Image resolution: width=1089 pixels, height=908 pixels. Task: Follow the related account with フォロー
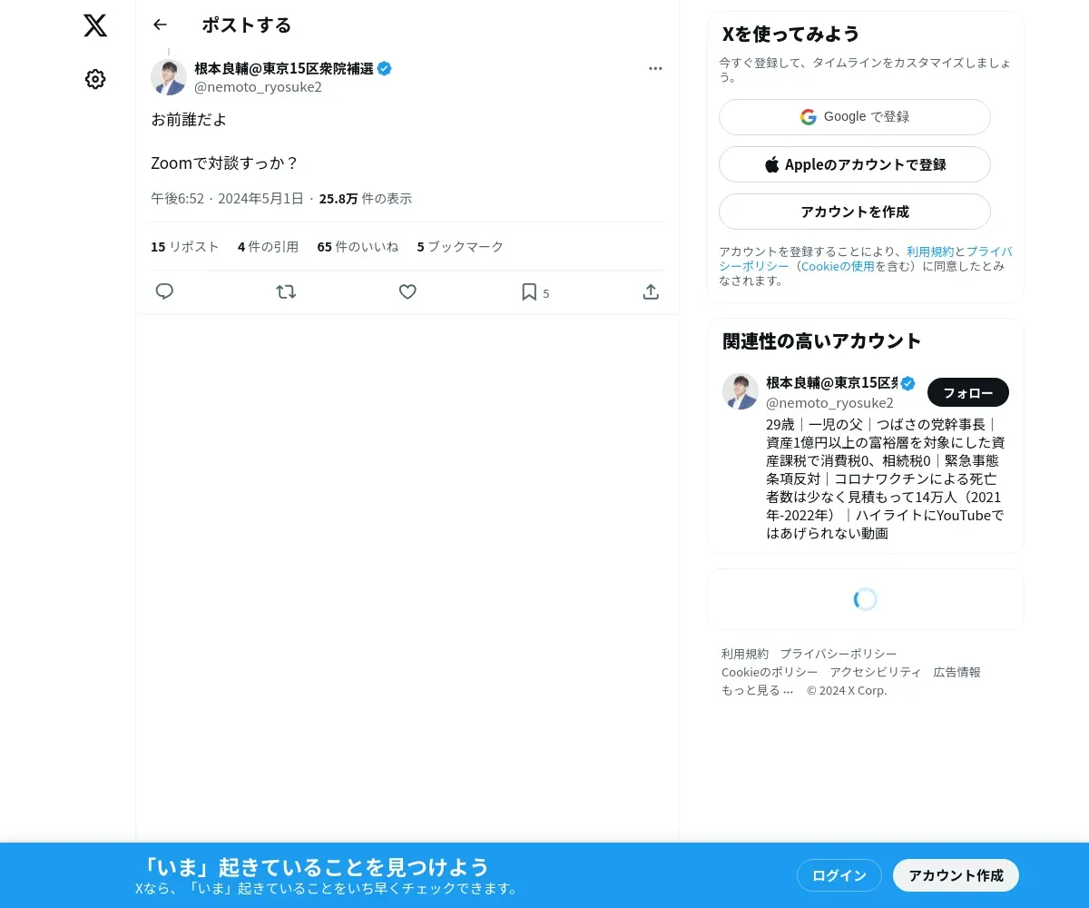[968, 392]
